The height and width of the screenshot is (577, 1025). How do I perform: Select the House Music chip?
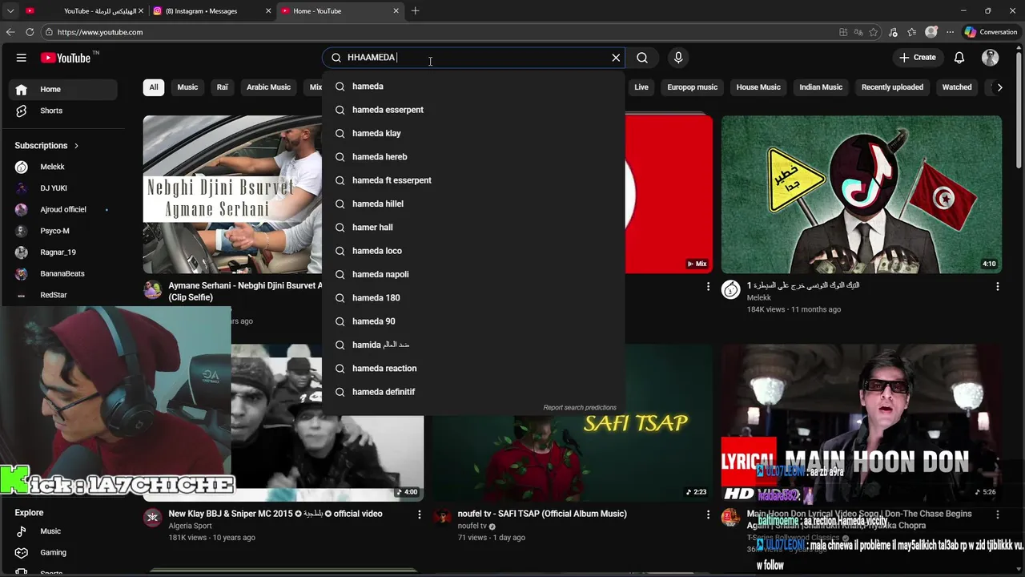758,87
